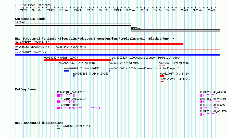Click the esv3431042 variant marker
Viewport: 227px width, 138px height.
[109, 71]
